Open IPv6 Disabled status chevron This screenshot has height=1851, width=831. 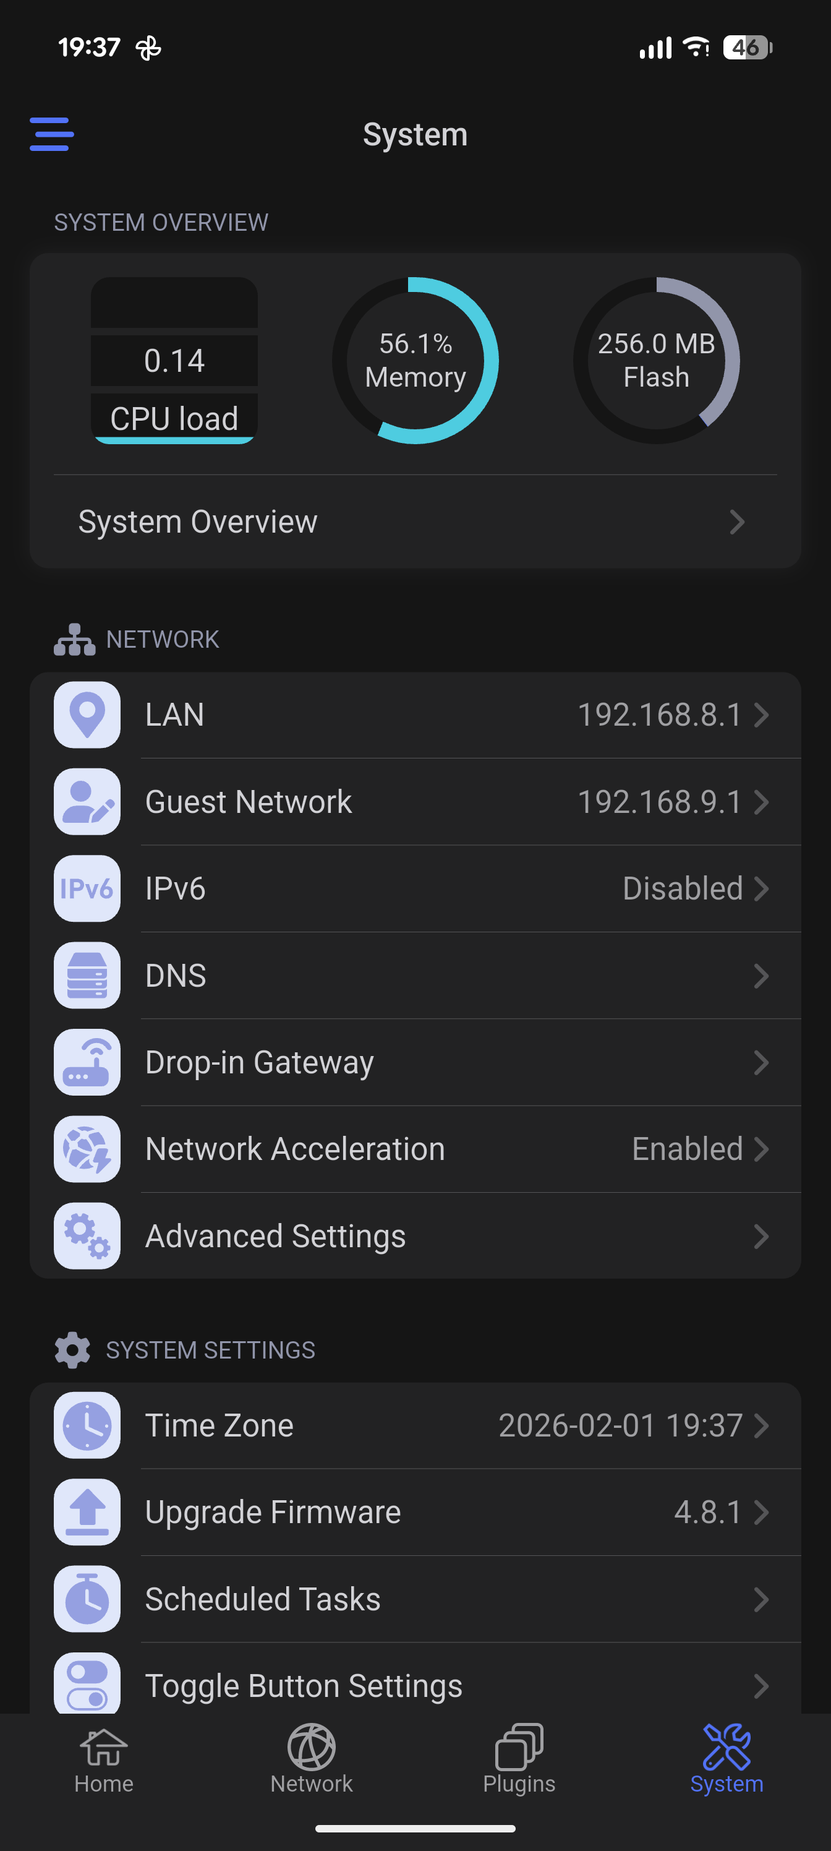point(761,889)
